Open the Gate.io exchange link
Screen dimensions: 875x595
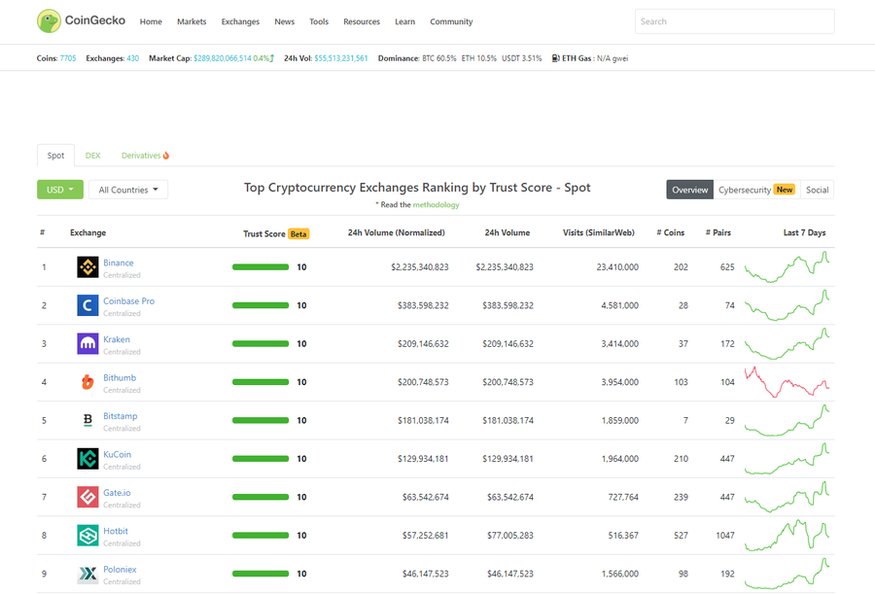(117, 492)
